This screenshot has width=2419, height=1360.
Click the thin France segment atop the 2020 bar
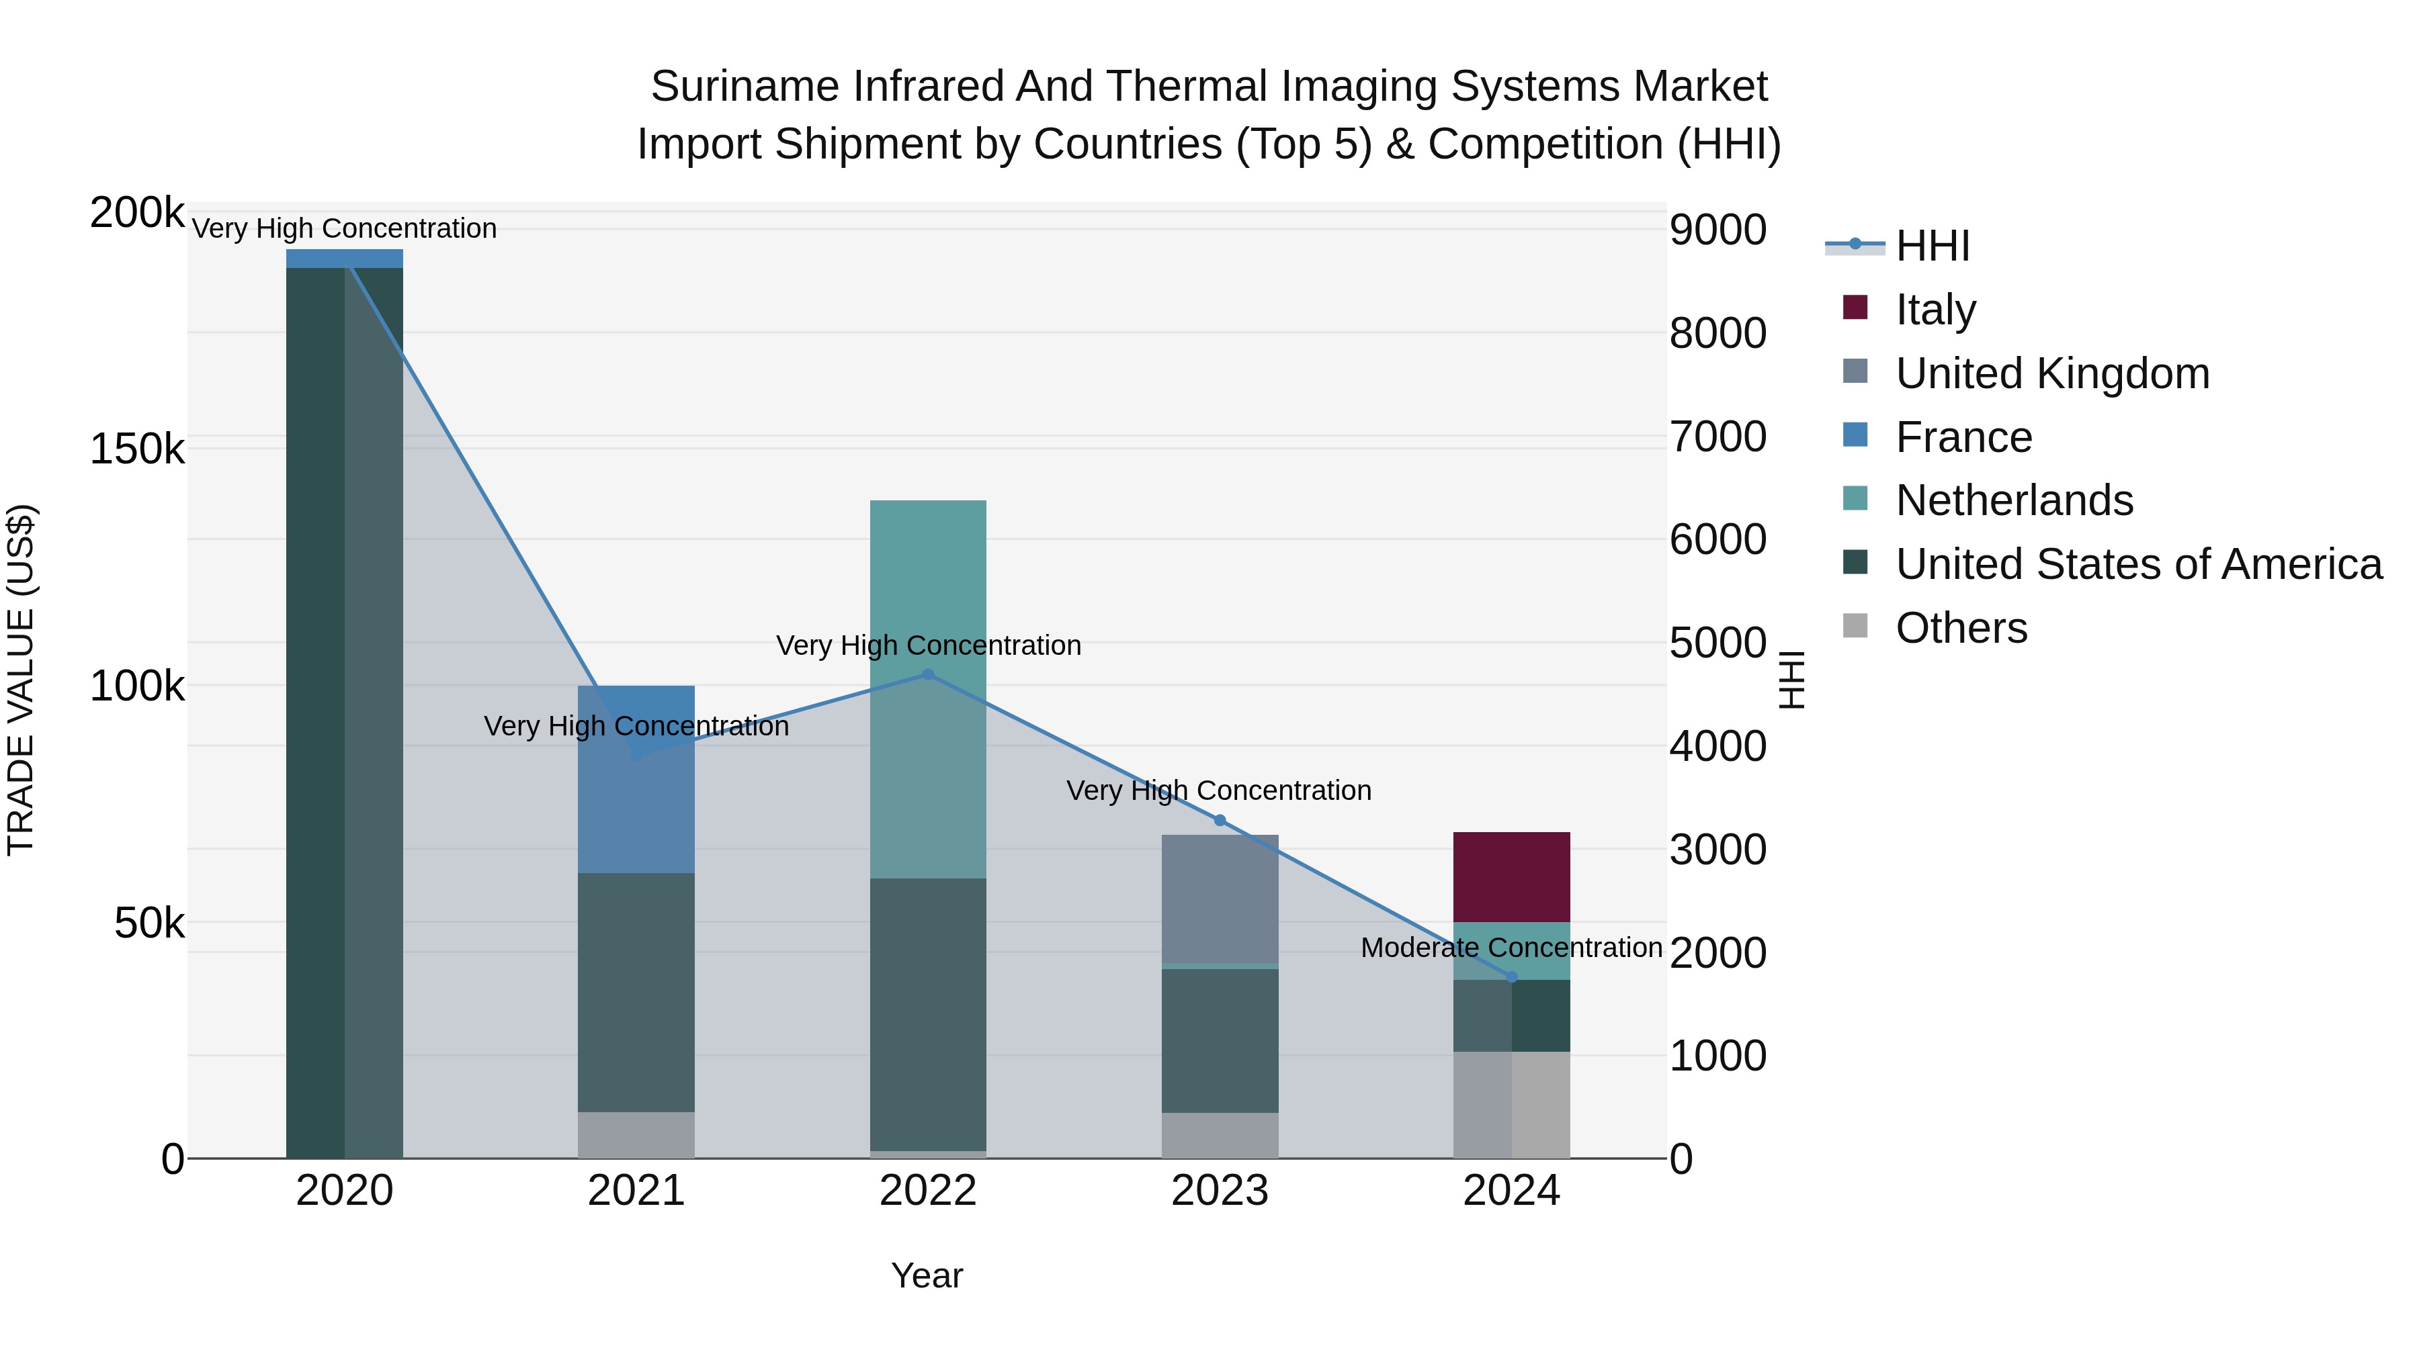(345, 259)
